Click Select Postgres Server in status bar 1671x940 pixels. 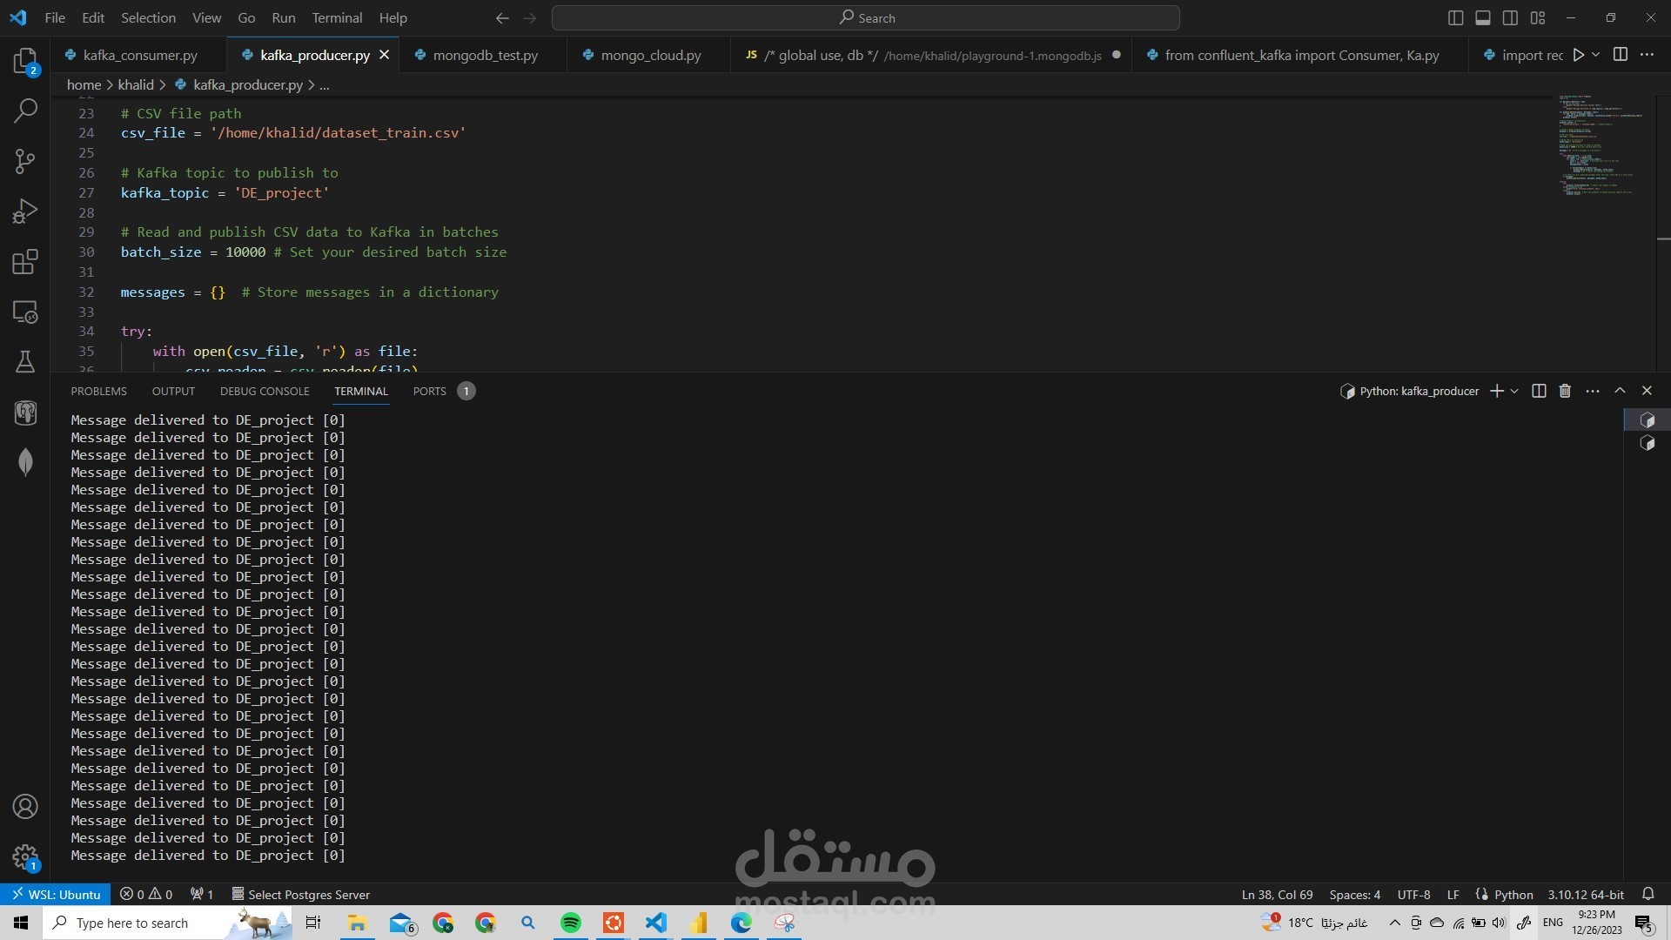(x=300, y=895)
